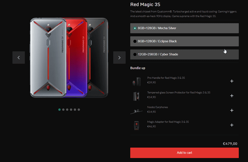Open Pro Handle for Red Magic link
This screenshot has height=162, width=248.
(166, 78)
